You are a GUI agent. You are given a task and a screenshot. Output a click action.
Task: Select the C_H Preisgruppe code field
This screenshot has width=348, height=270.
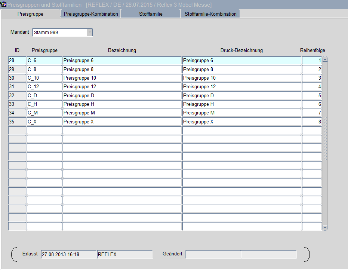44,104
